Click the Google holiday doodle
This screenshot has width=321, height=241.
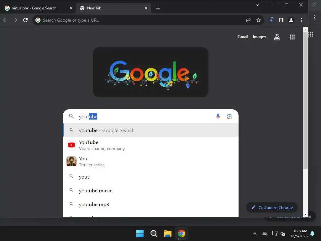click(151, 72)
